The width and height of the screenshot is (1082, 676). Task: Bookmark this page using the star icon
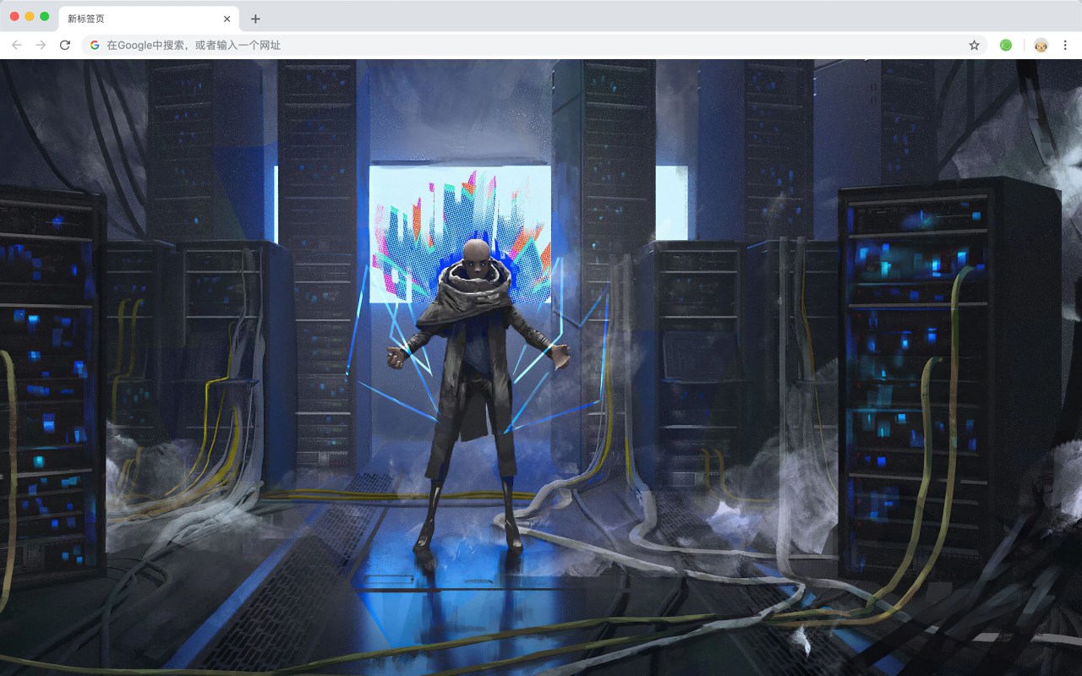click(974, 45)
